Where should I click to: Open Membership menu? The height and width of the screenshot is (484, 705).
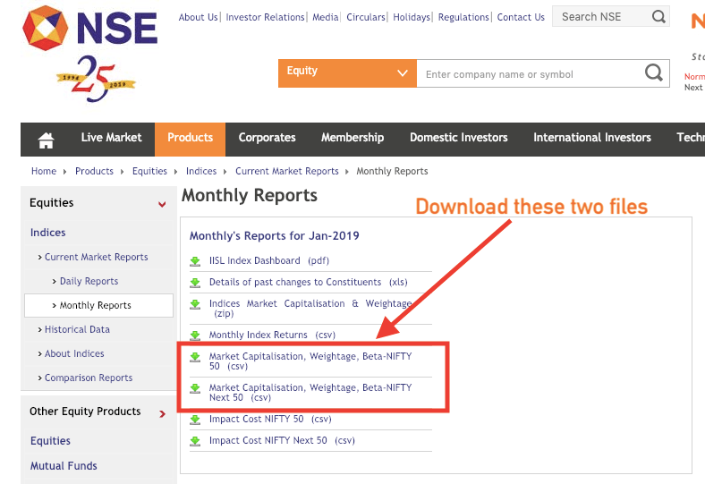[x=352, y=138]
